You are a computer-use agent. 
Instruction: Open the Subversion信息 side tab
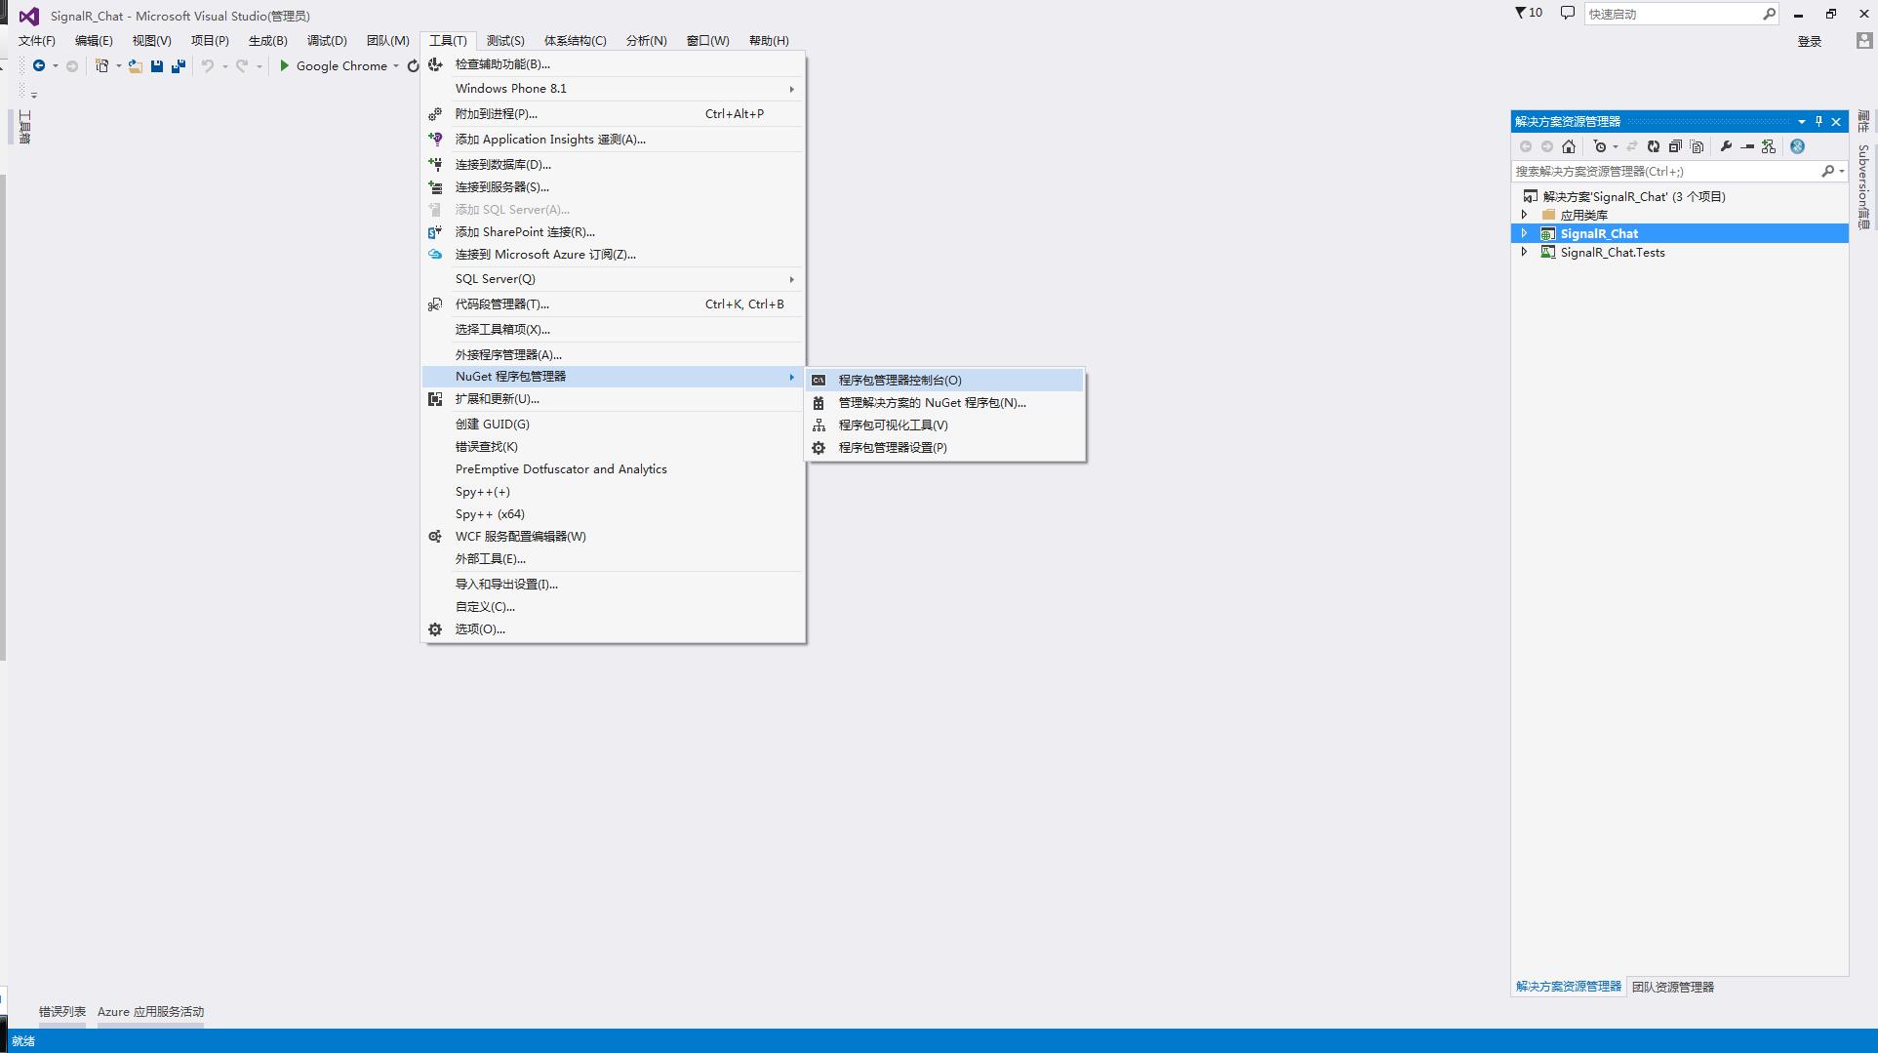[1863, 187]
